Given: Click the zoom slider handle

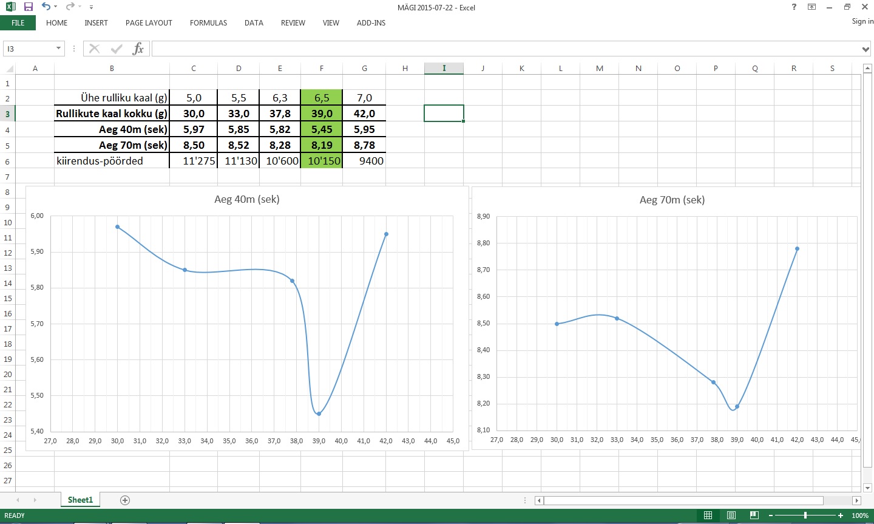Looking at the screenshot, I should (x=805, y=515).
